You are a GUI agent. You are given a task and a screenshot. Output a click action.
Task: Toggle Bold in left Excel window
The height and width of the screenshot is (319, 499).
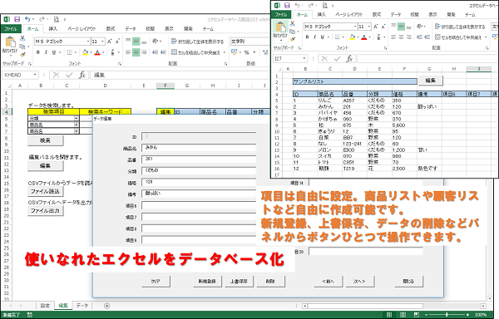(38, 52)
